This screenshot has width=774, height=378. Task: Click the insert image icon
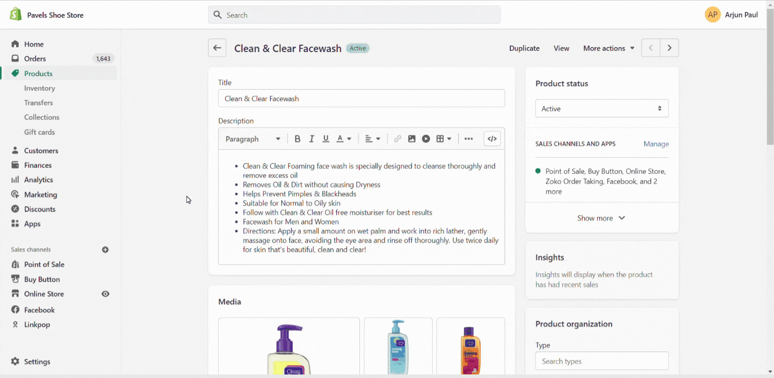click(412, 139)
